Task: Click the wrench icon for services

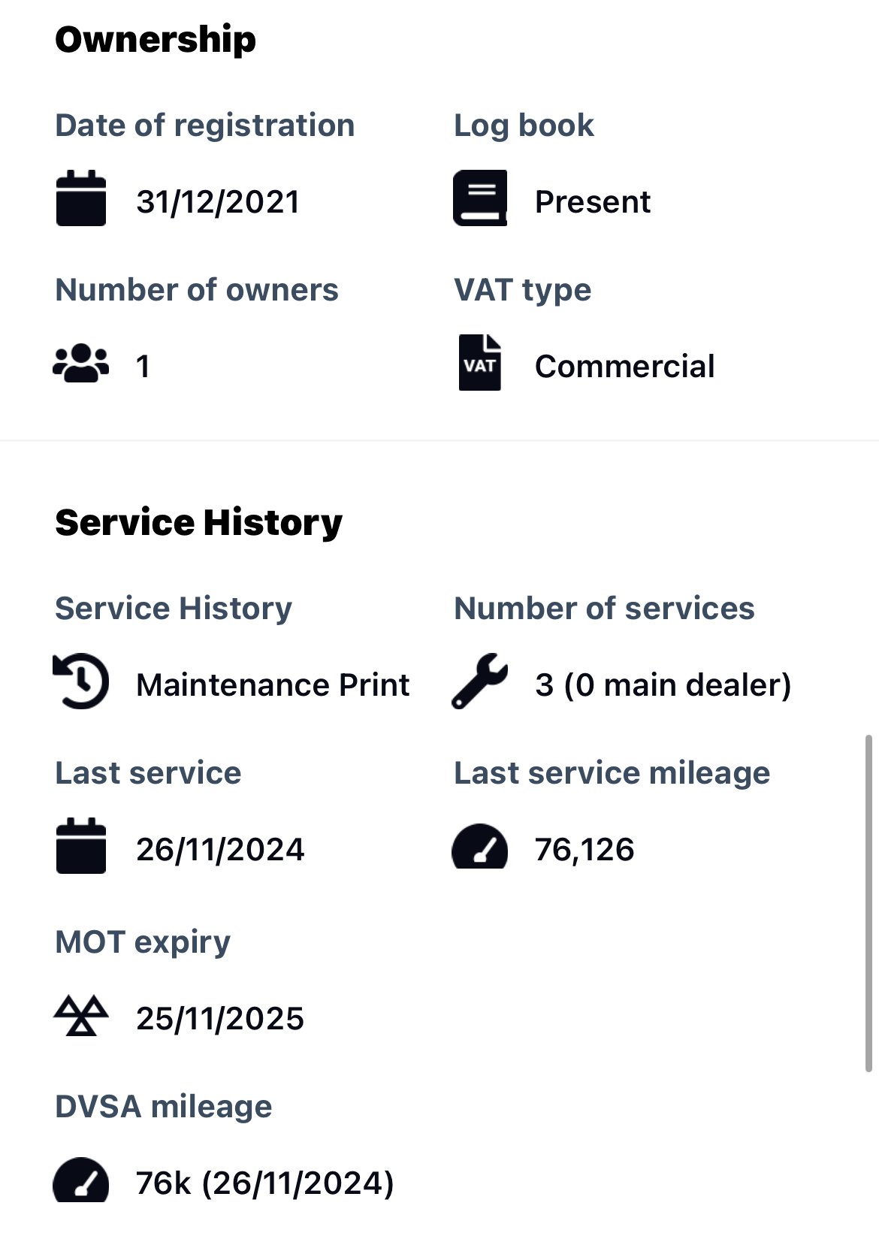Action: 480,681
